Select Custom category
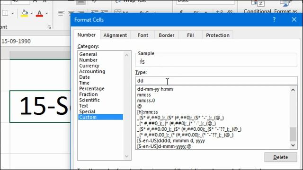 click(101, 117)
